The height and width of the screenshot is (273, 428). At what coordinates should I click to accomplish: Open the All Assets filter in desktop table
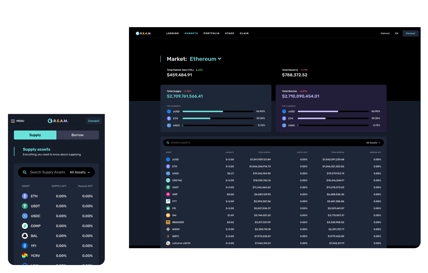pyautogui.click(x=373, y=143)
